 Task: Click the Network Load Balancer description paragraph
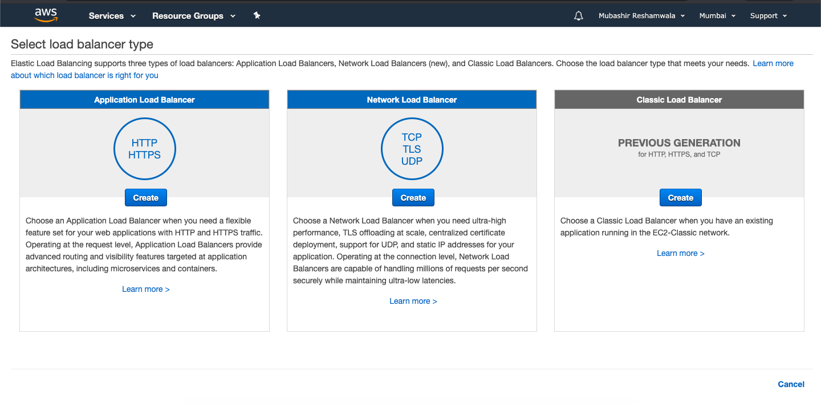410,251
